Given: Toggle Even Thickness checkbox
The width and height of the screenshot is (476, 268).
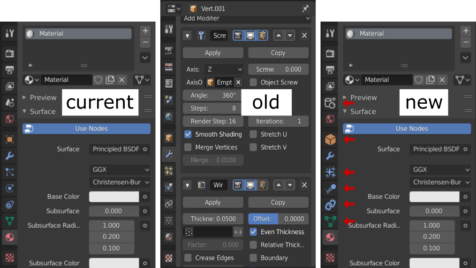Looking at the screenshot, I should point(253,232).
